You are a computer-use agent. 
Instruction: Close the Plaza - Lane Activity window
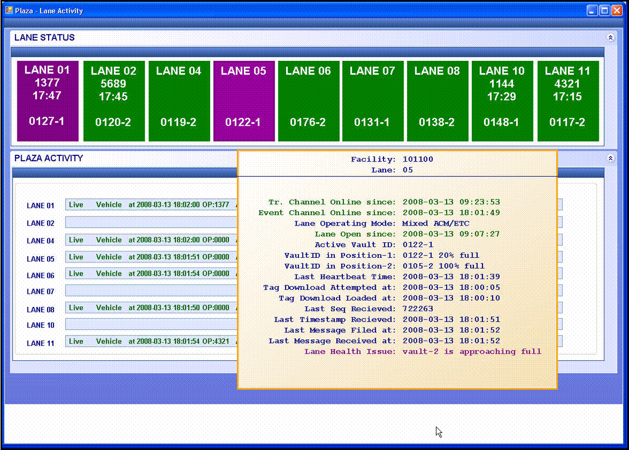[x=617, y=11]
